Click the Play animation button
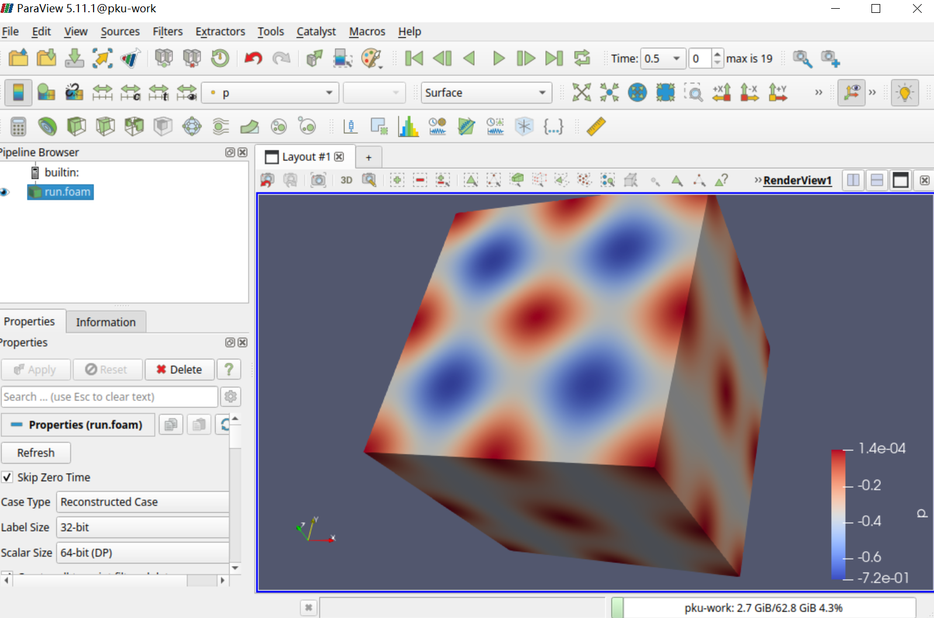 tap(499, 58)
